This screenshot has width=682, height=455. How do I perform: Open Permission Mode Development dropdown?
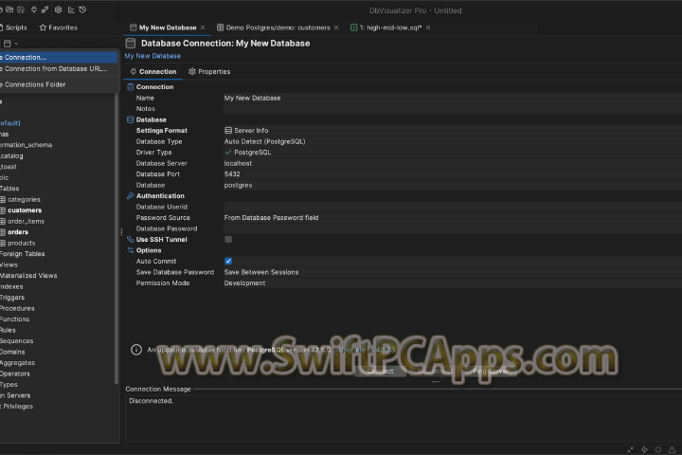453,283
